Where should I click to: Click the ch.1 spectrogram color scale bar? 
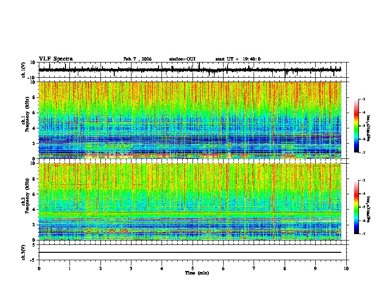tap(357, 126)
